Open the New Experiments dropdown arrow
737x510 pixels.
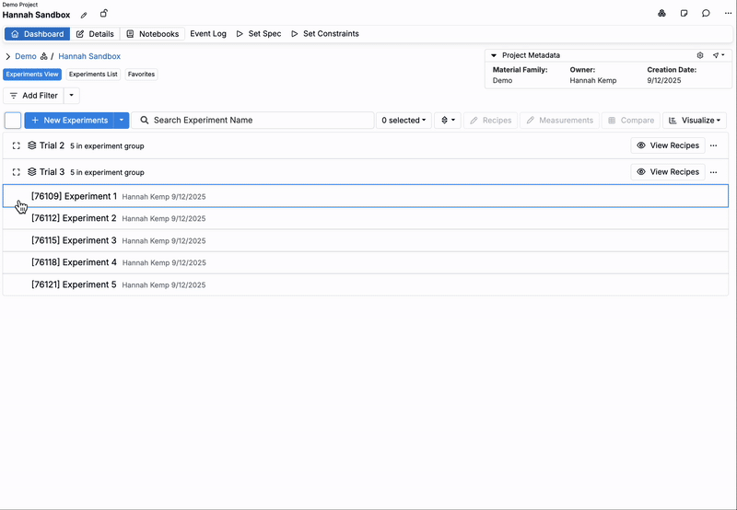[122, 121]
